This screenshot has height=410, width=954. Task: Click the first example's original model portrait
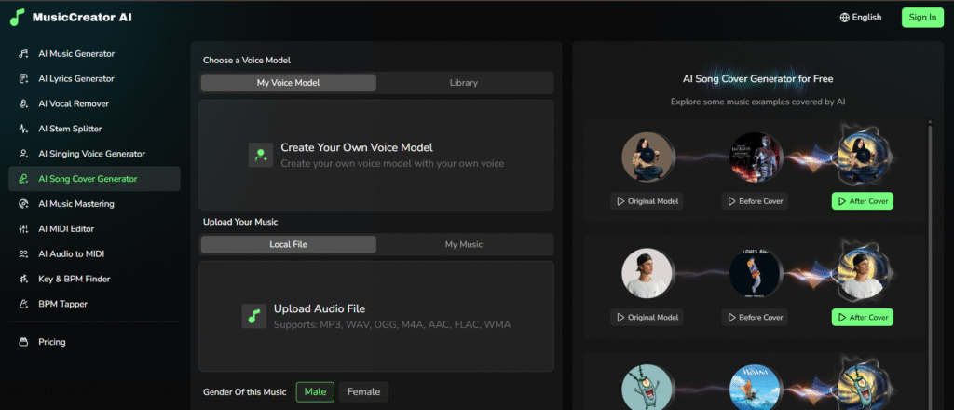click(x=647, y=157)
